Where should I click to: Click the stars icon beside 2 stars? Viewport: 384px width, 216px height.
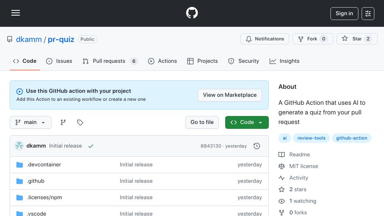click(x=282, y=189)
